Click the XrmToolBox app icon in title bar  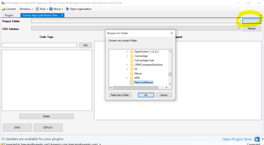3,3
